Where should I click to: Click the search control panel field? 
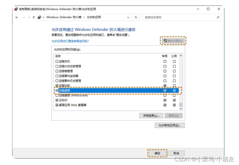pos(182,17)
